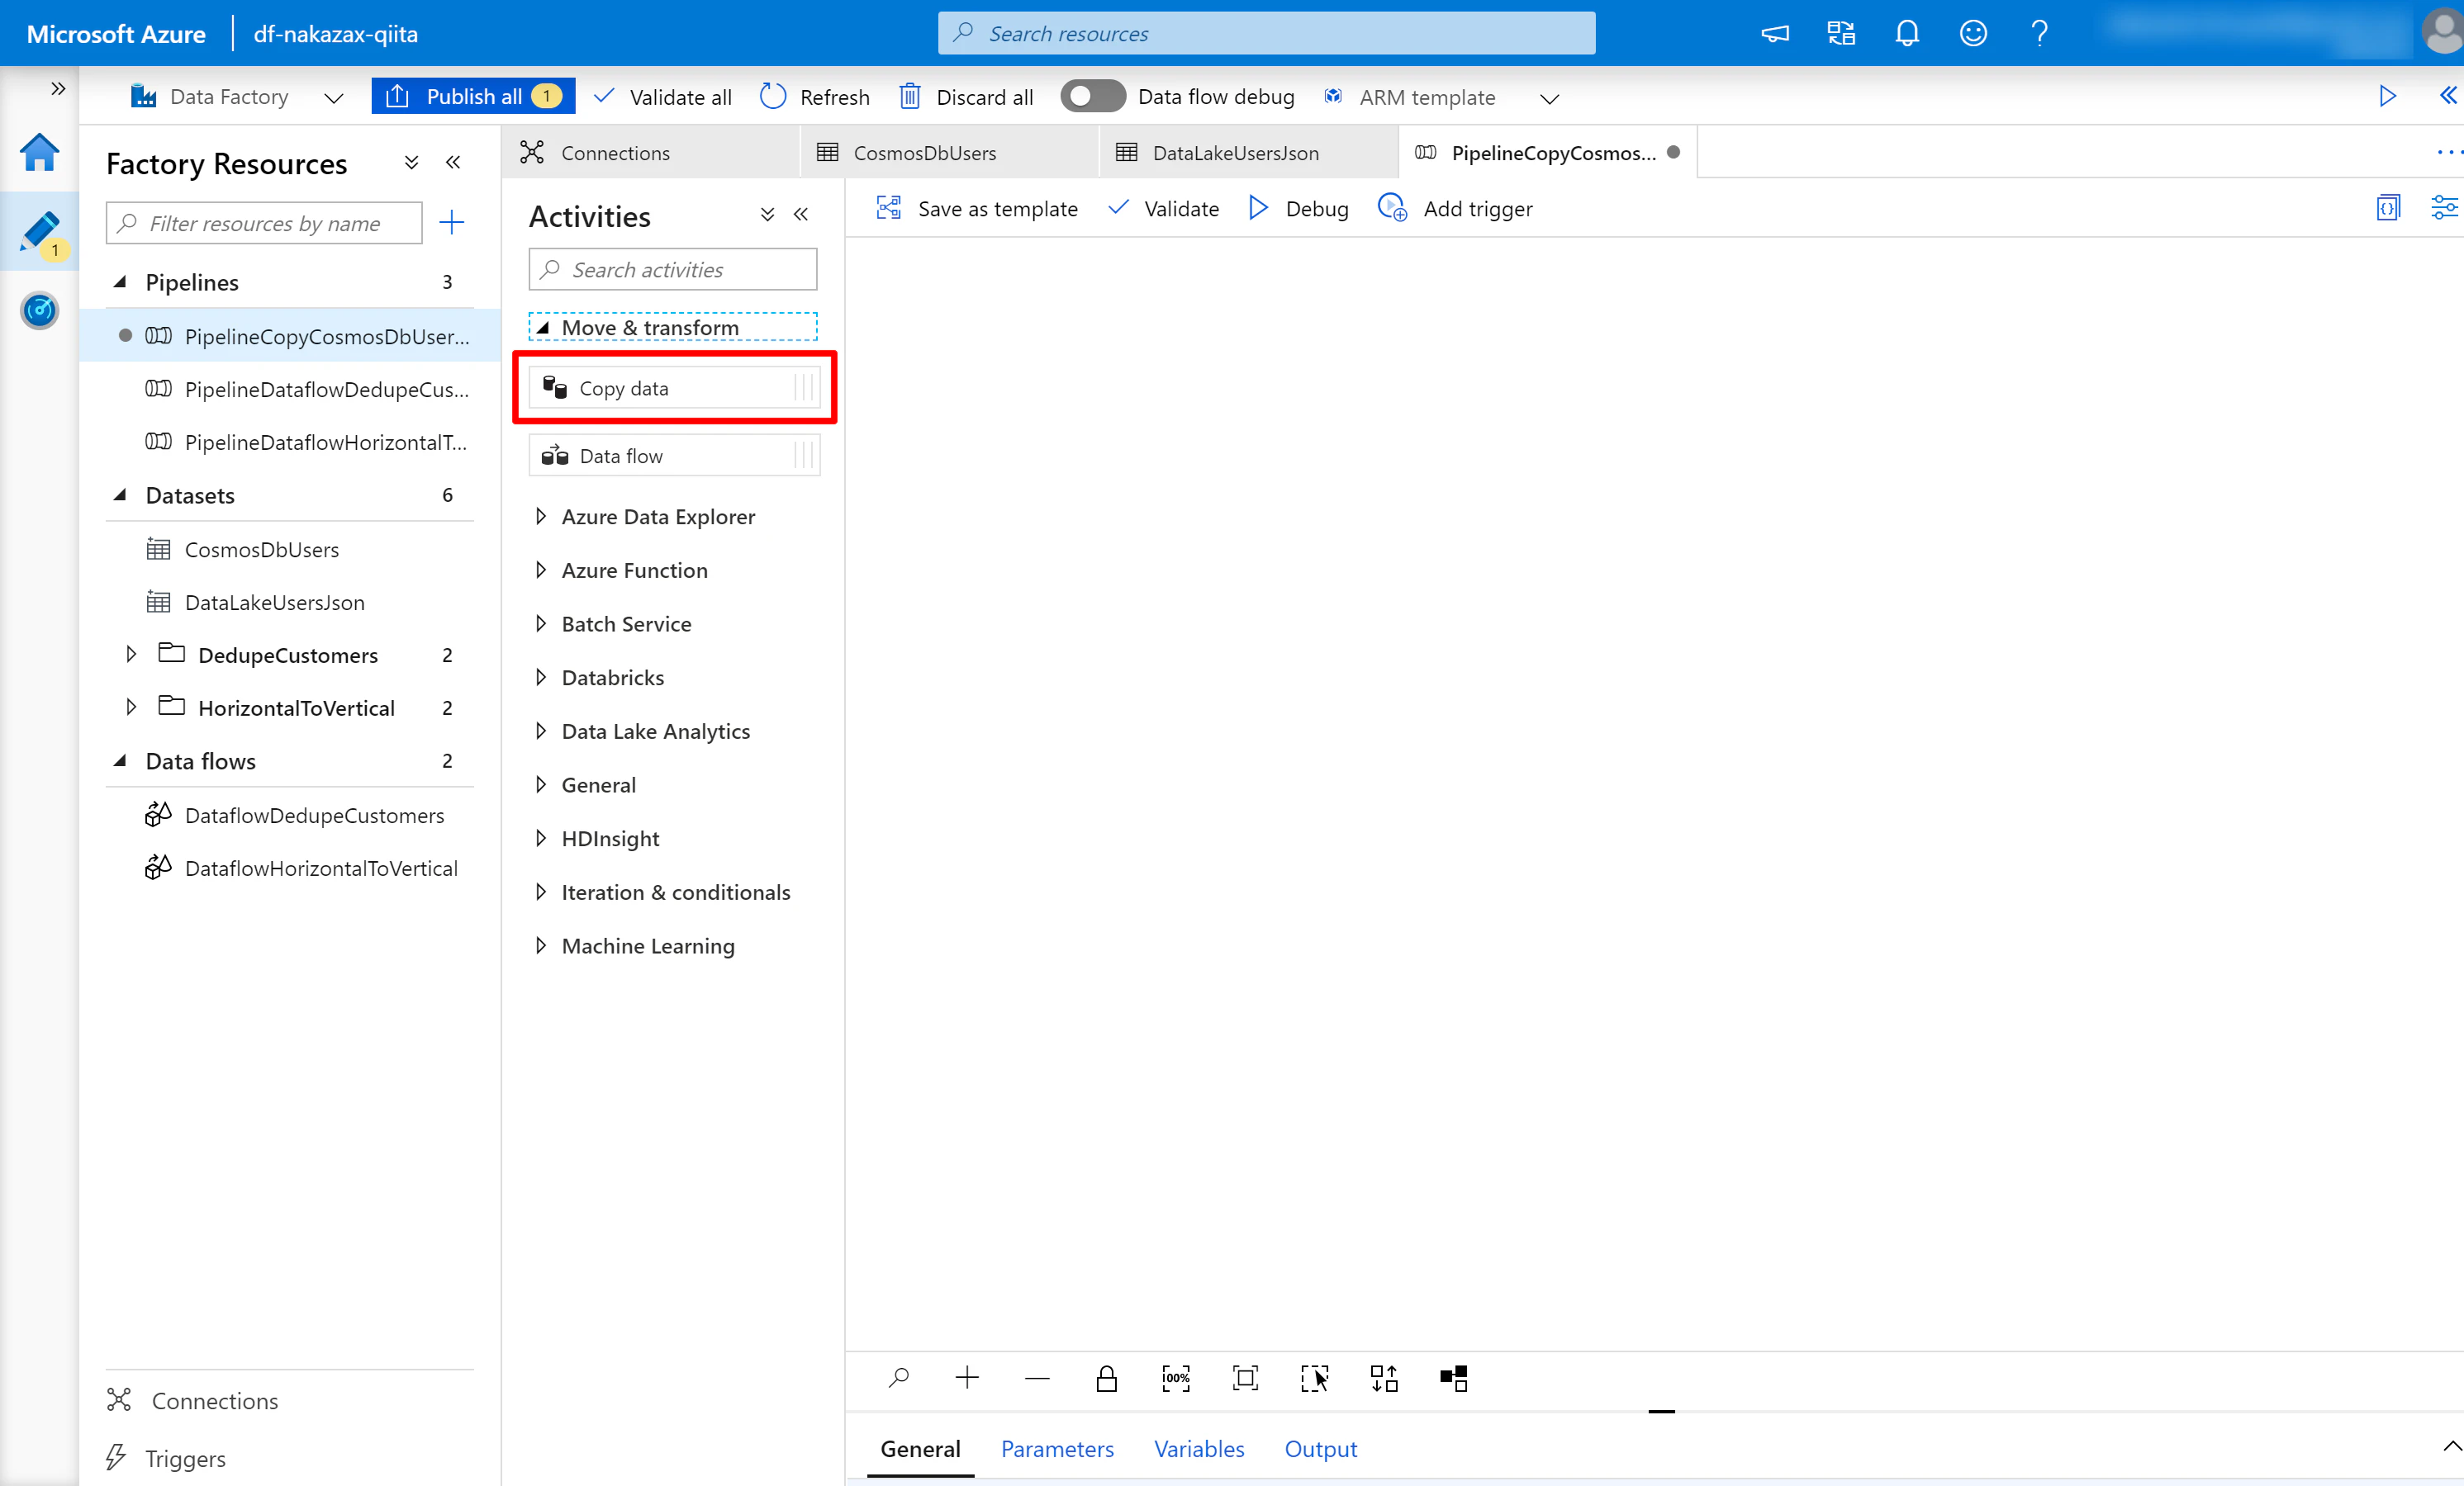Toggle Data flow debug switch
This screenshot has width=2464, height=1486.
coord(1092,96)
